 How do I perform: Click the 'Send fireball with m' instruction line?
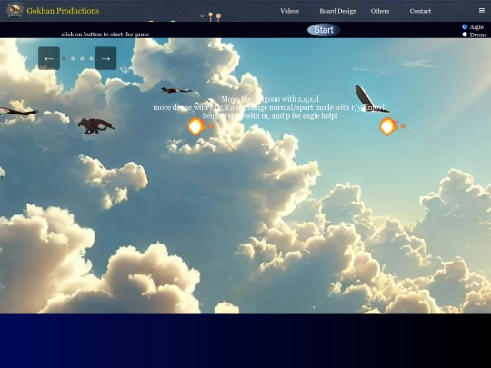pyautogui.click(x=270, y=115)
